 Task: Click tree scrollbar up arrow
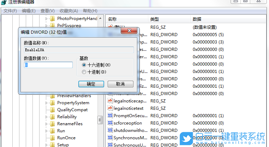coord(100,18)
